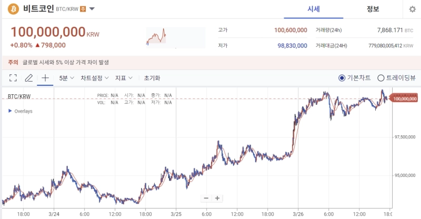The image size is (421, 219).
Task: Open the 5분 interval dropdown
Action: [x=66, y=78]
